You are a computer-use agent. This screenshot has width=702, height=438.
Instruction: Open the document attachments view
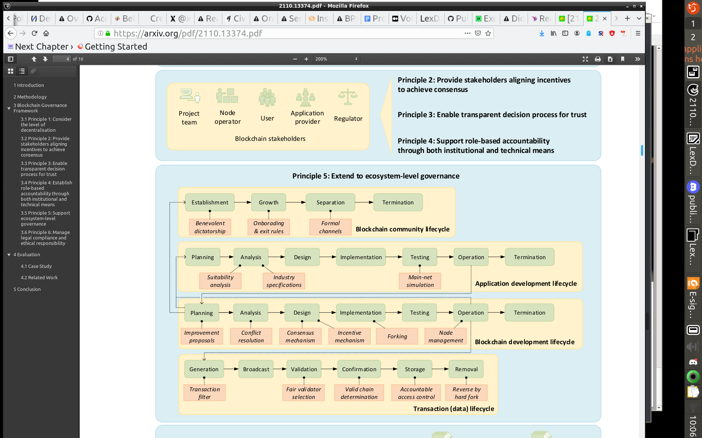tap(33, 71)
